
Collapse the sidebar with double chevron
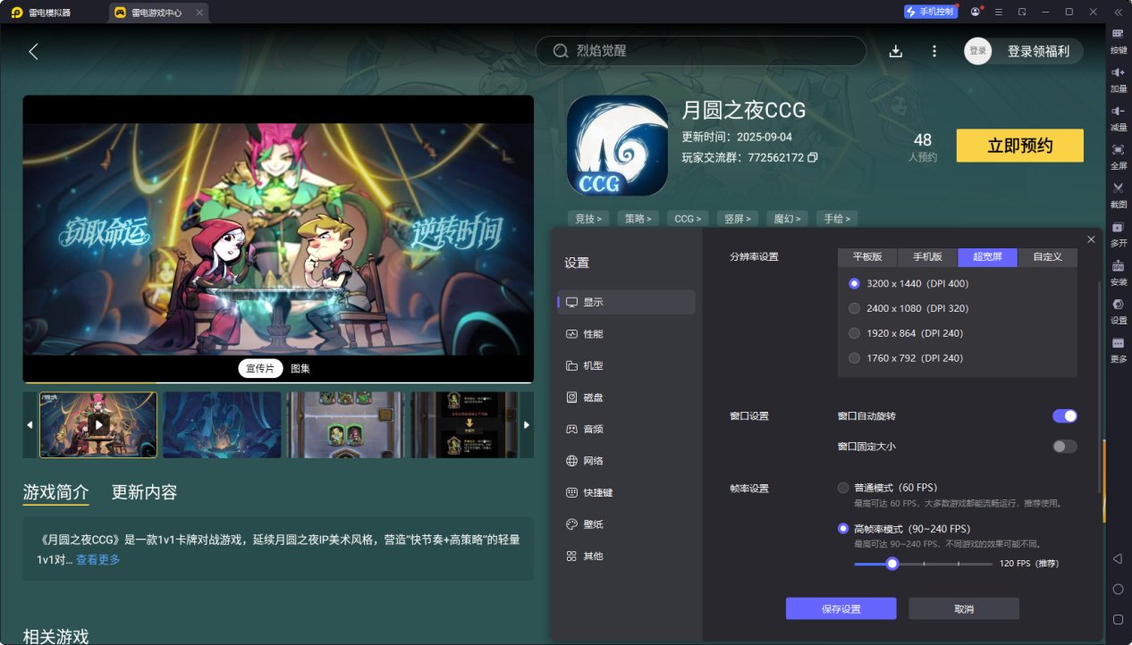1118,12
